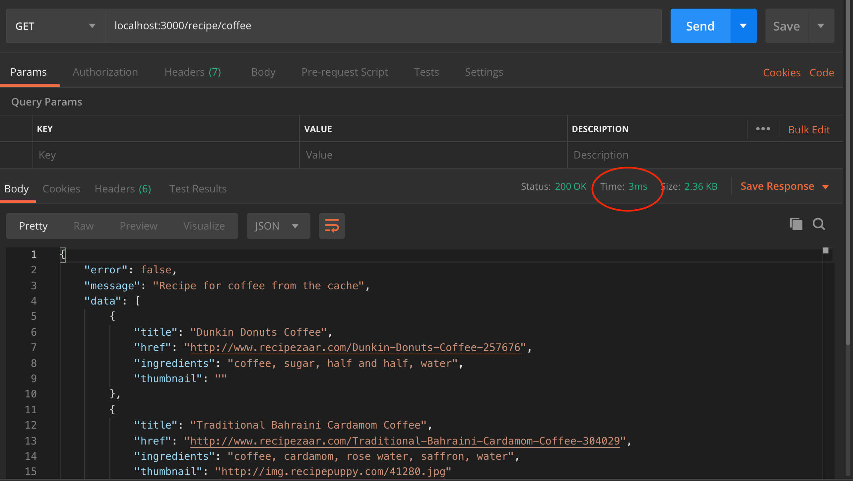Viewport: 853px width, 481px height.
Task: Click the search response magnifier icon
Action: [x=819, y=224]
